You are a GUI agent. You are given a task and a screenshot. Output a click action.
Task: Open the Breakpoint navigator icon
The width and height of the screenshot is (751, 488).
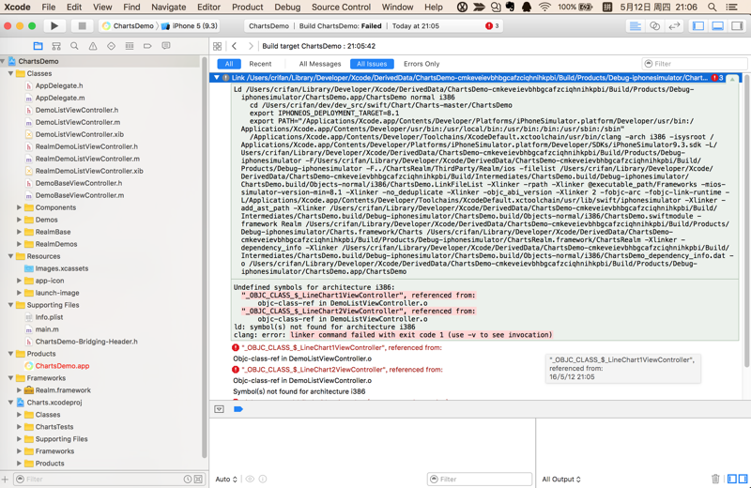point(147,46)
